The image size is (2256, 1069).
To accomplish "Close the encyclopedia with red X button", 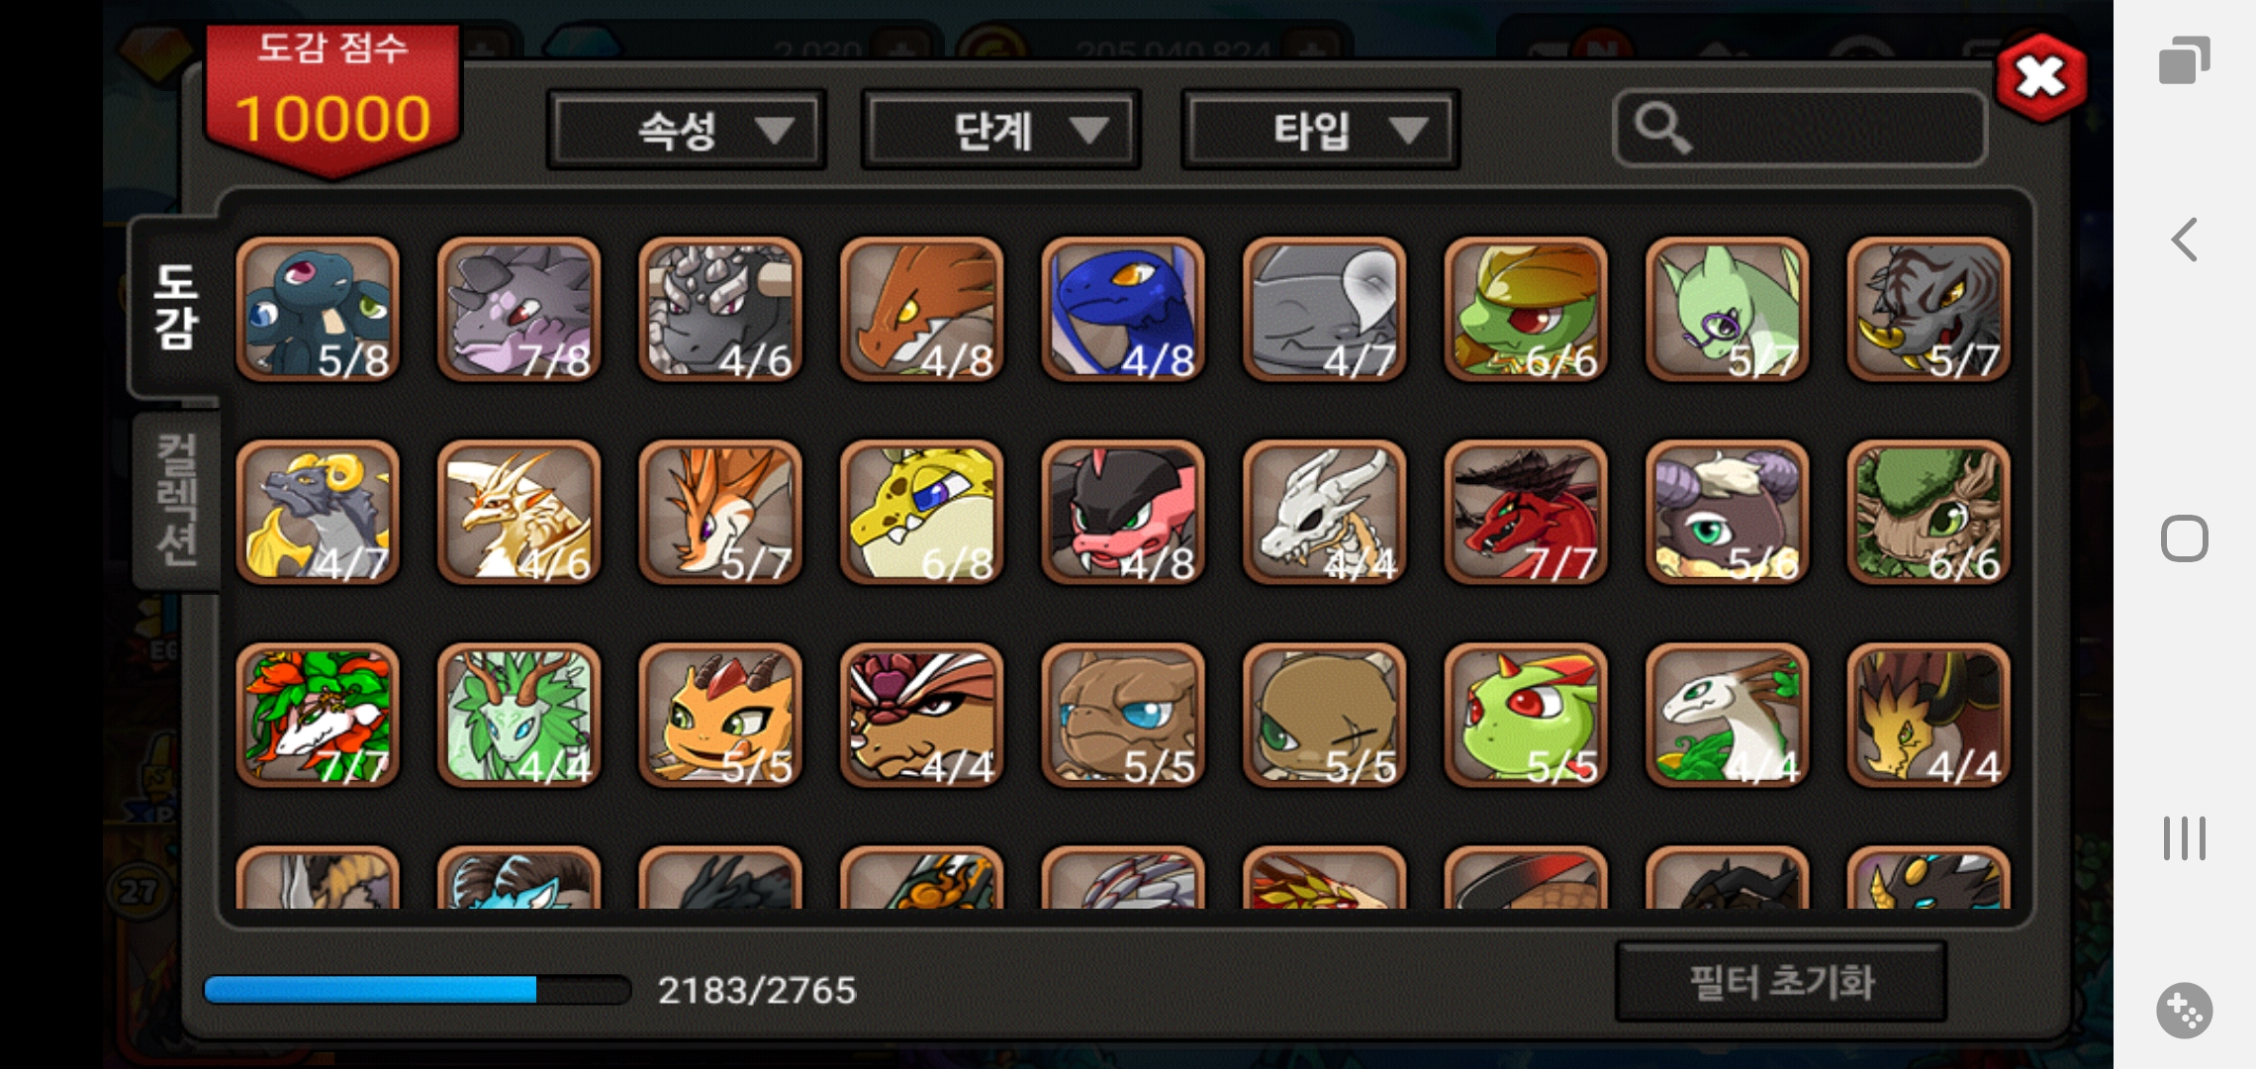I will pos(2041,77).
